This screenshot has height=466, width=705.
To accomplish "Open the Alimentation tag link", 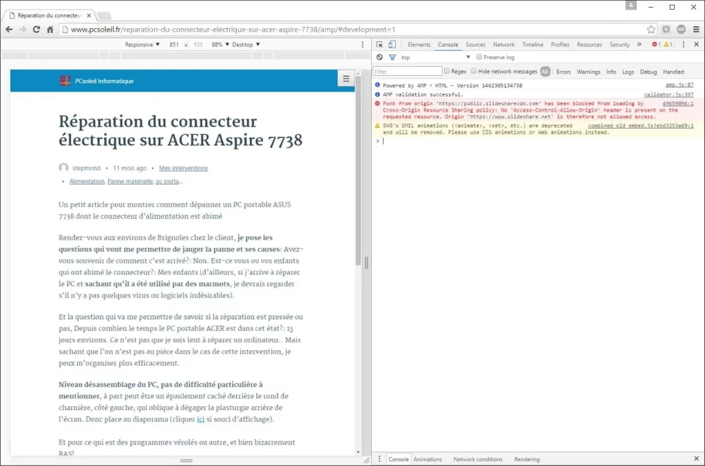I will [87, 181].
